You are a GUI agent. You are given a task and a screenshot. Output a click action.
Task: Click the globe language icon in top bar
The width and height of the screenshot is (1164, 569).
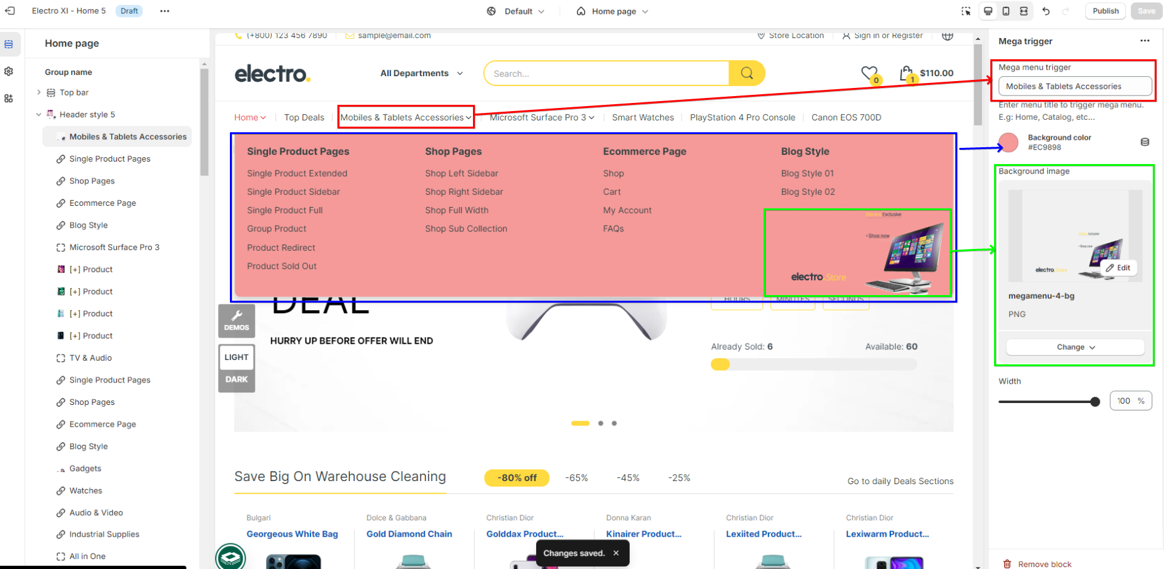click(x=948, y=36)
